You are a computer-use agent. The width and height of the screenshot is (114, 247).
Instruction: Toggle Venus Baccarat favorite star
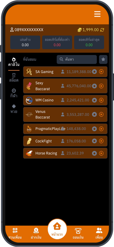[94, 114]
